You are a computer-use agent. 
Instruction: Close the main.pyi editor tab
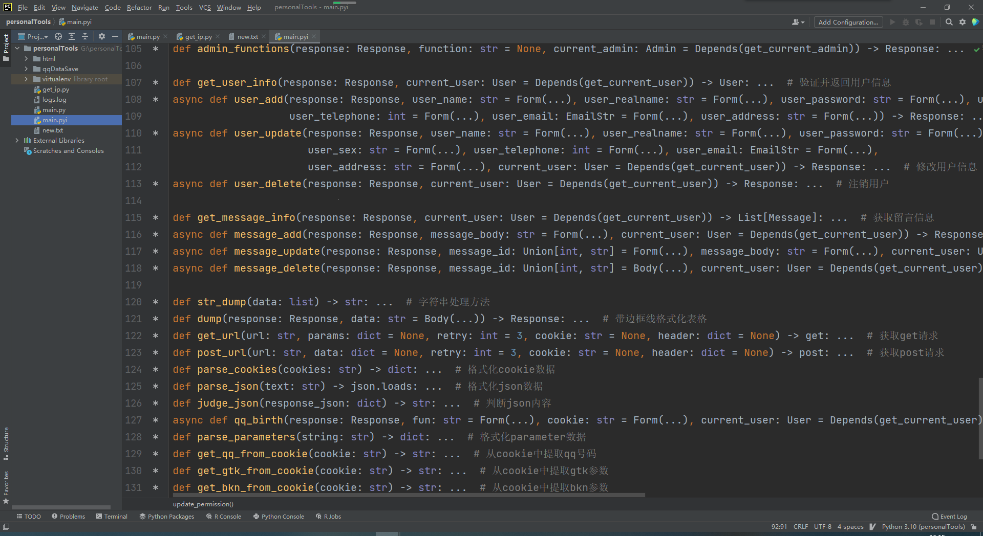(314, 36)
